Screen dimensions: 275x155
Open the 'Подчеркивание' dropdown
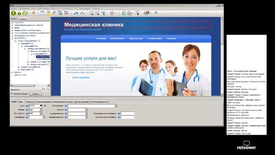coord(86,114)
